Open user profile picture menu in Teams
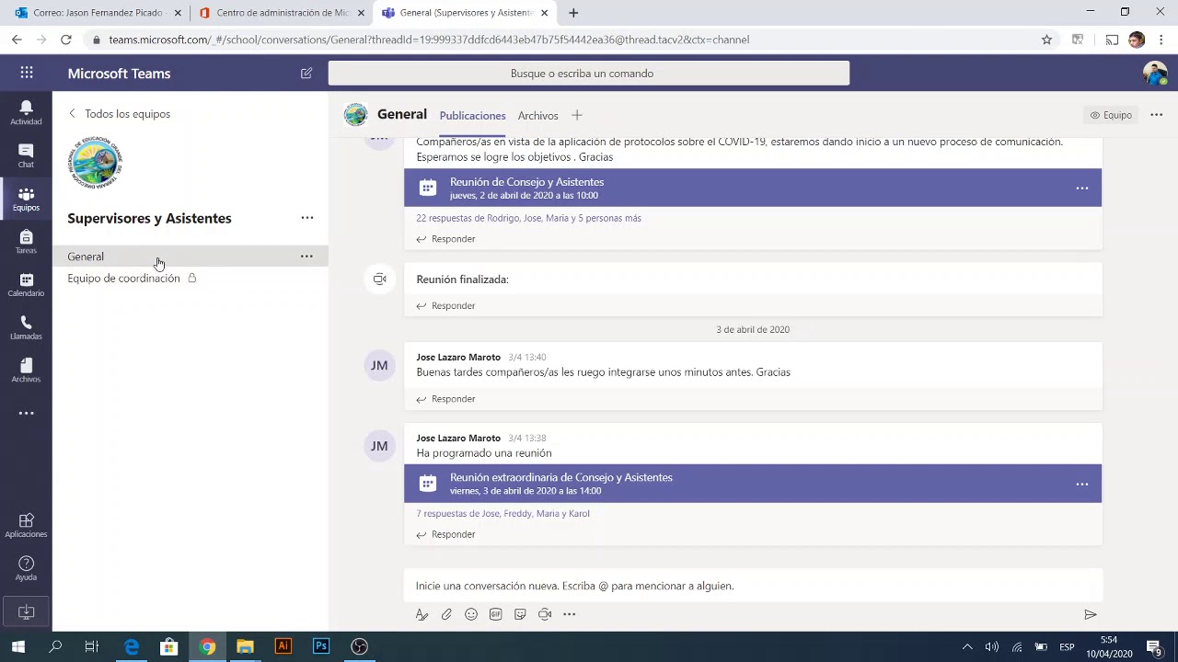The image size is (1178, 662). coord(1155,74)
